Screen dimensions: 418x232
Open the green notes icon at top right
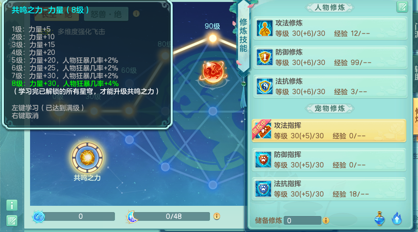click(402, 7)
